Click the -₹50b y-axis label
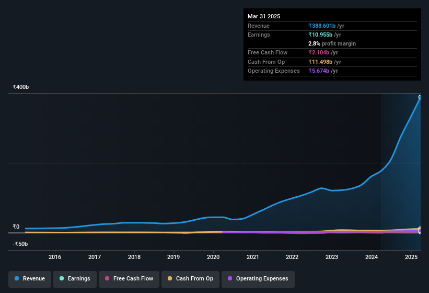 coord(20,244)
